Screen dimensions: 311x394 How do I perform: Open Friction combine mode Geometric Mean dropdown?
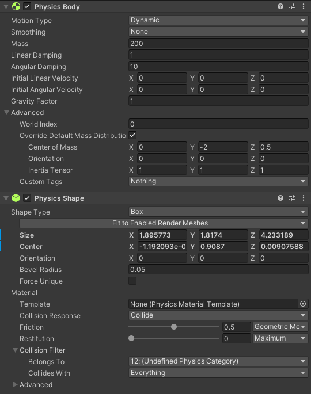click(280, 327)
